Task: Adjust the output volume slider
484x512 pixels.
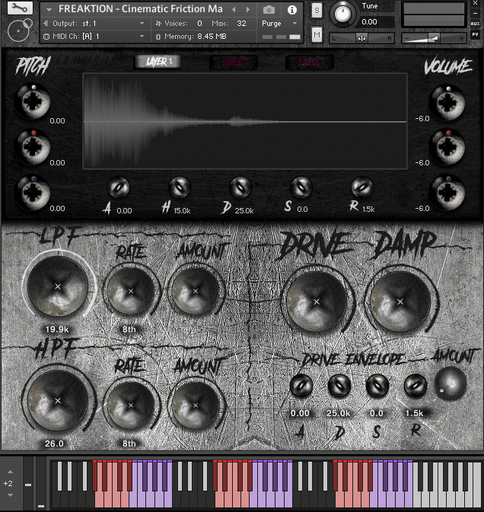Action: tap(434, 38)
